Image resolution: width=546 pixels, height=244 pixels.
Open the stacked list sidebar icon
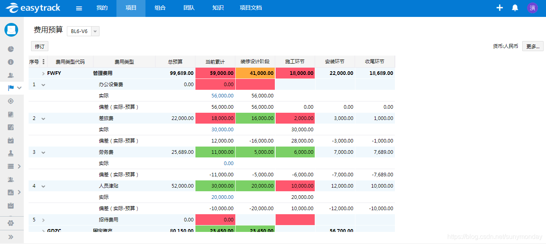tap(11, 166)
